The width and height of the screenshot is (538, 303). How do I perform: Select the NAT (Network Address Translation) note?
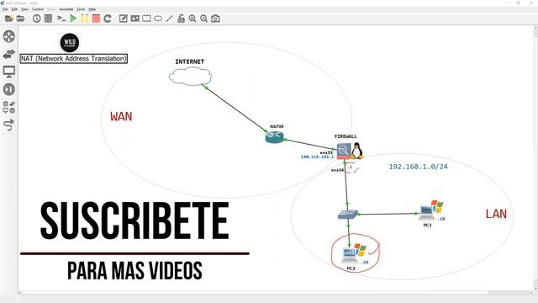(x=74, y=58)
